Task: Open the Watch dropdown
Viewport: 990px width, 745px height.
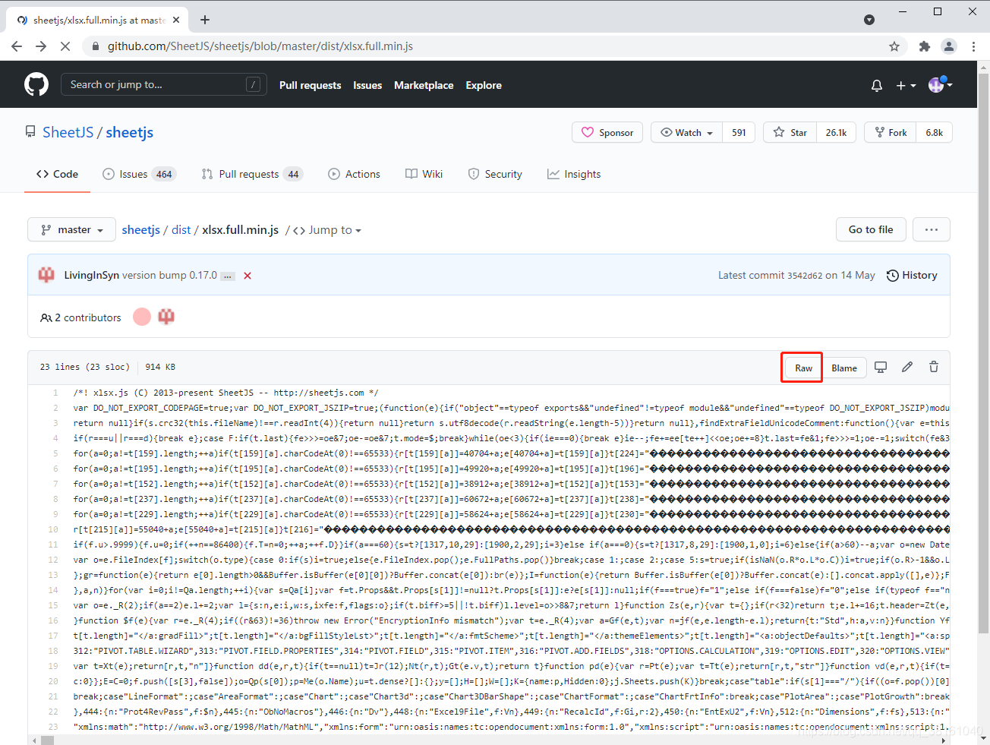Action: point(687,132)
